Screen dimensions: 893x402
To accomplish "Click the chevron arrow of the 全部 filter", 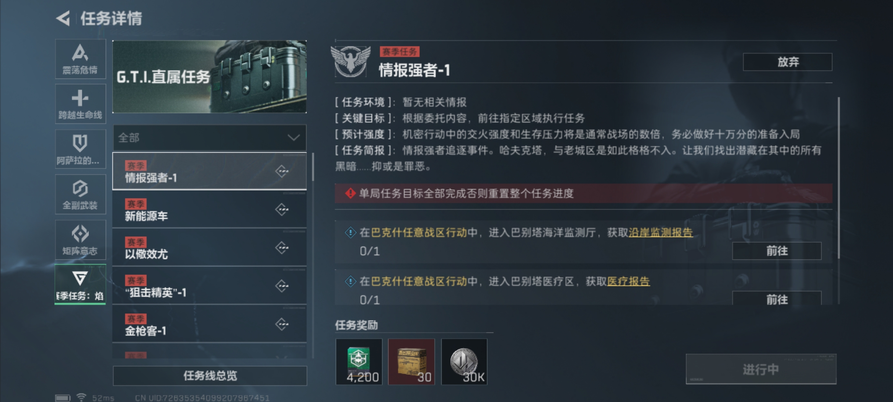I will (294, 138).
